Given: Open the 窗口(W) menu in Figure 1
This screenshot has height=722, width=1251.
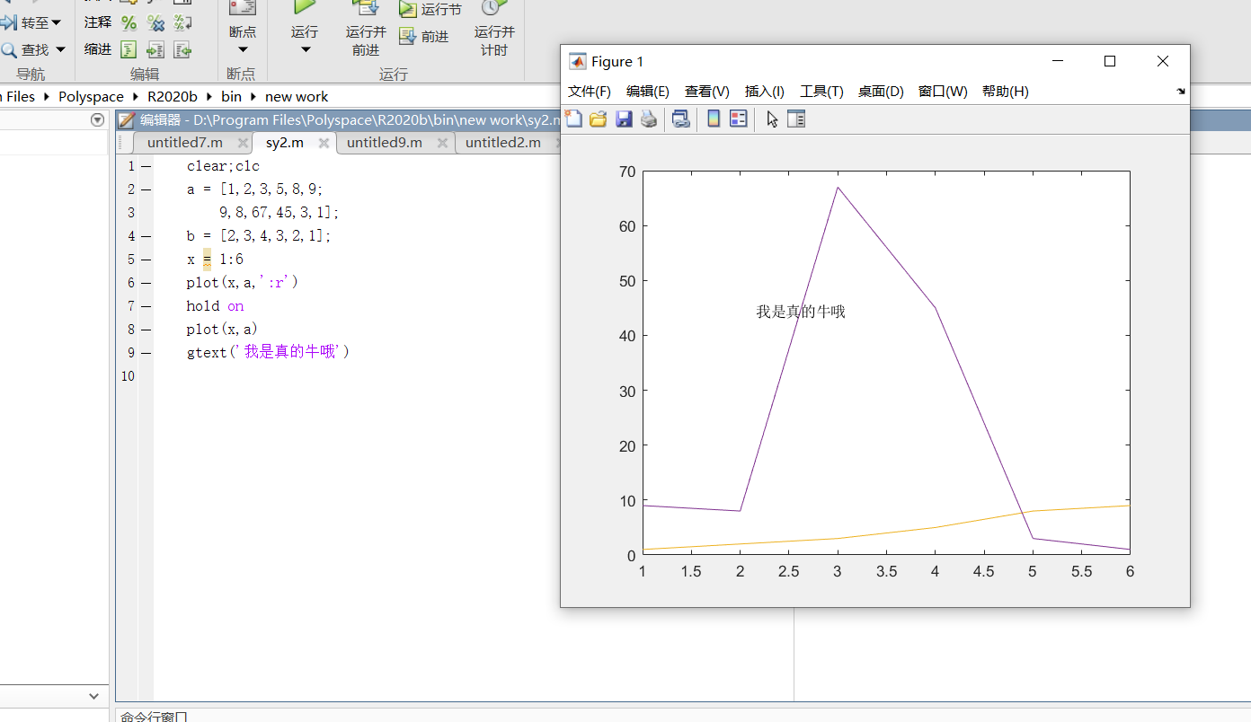Looking at the screenshot, I should click(x=943, y=92).
